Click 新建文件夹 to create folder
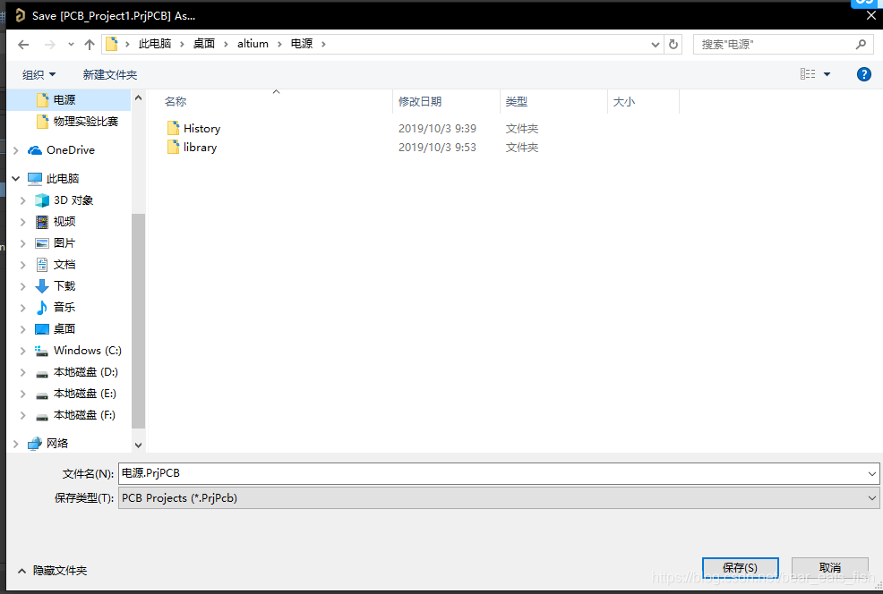The height and width of the screenshot is (594, 883). click(110, 74)
